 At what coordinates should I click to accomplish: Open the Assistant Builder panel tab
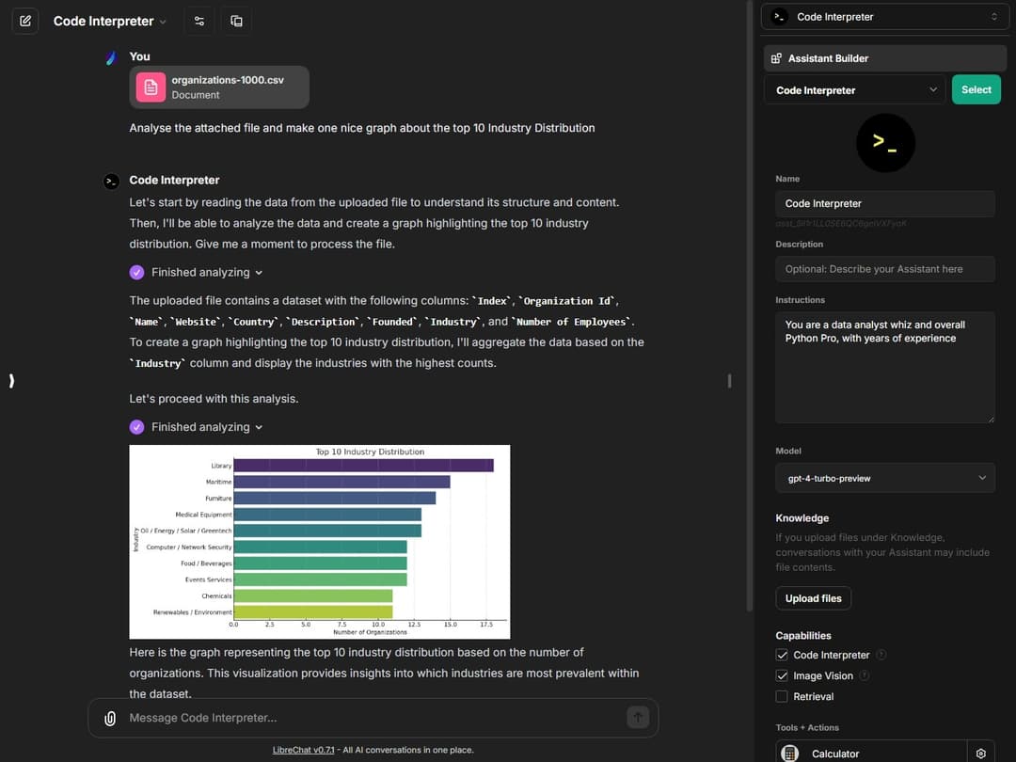(884, 58)
